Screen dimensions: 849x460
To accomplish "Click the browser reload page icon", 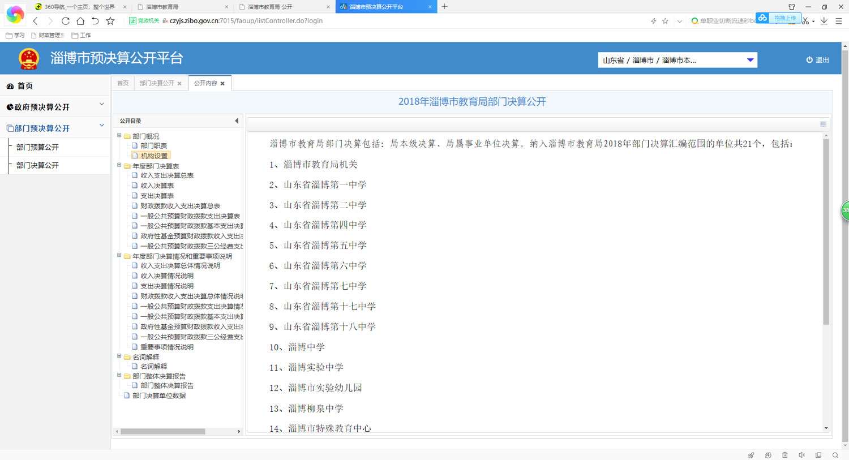I will point(66,21).
